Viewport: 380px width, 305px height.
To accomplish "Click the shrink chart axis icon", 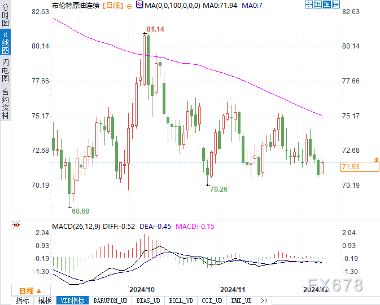I will tap(318, 5).
